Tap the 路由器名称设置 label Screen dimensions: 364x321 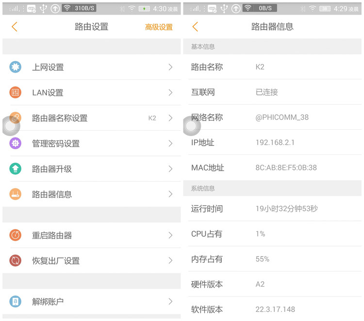pyautogui.click(x=60, y=118)
